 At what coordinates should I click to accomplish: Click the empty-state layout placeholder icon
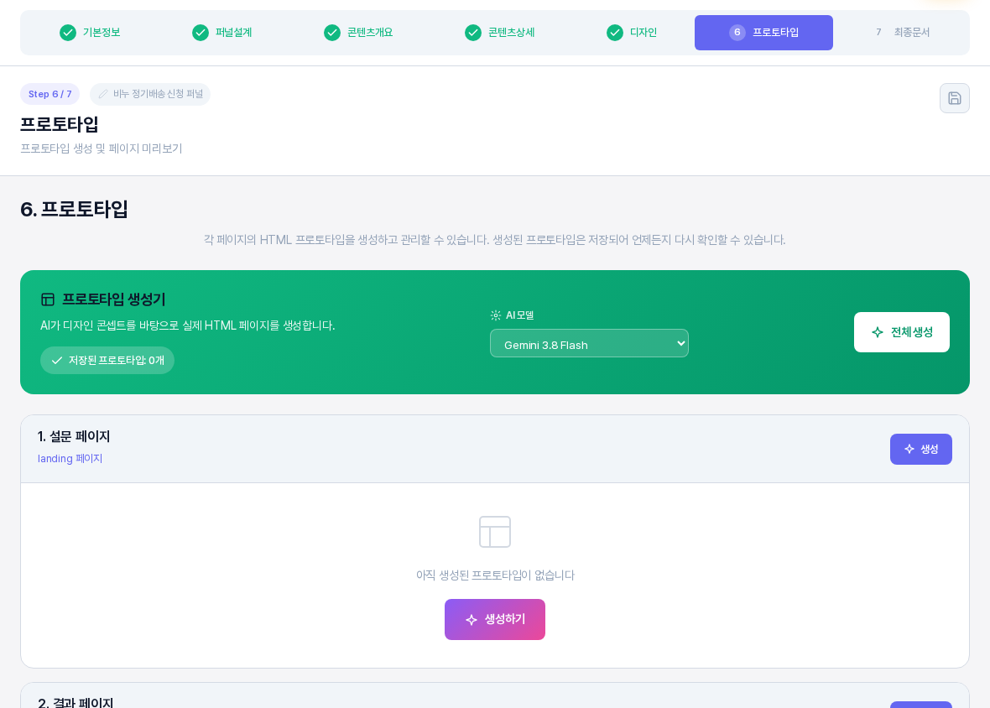pos(495,532)
